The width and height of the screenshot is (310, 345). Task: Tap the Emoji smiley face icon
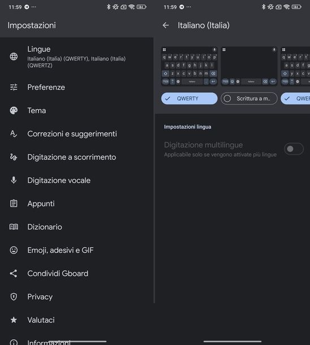pyautogui.click(x=14, y=250)
